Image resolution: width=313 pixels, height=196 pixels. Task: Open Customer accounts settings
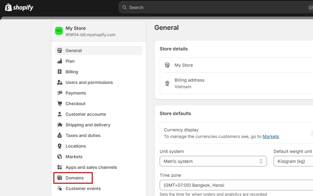click(99, 114)
